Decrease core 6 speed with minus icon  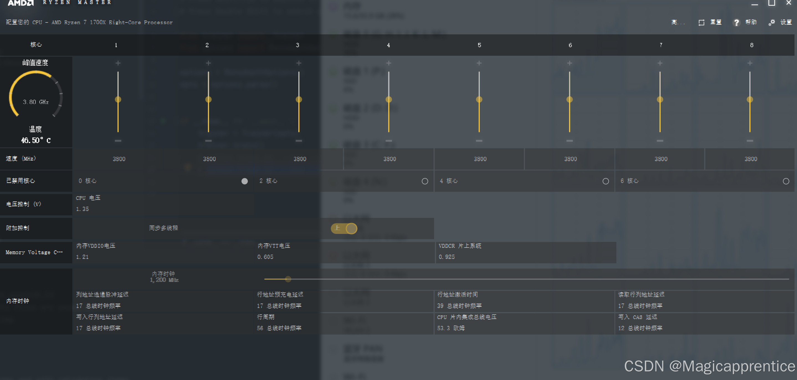click(x=569, y=141)
